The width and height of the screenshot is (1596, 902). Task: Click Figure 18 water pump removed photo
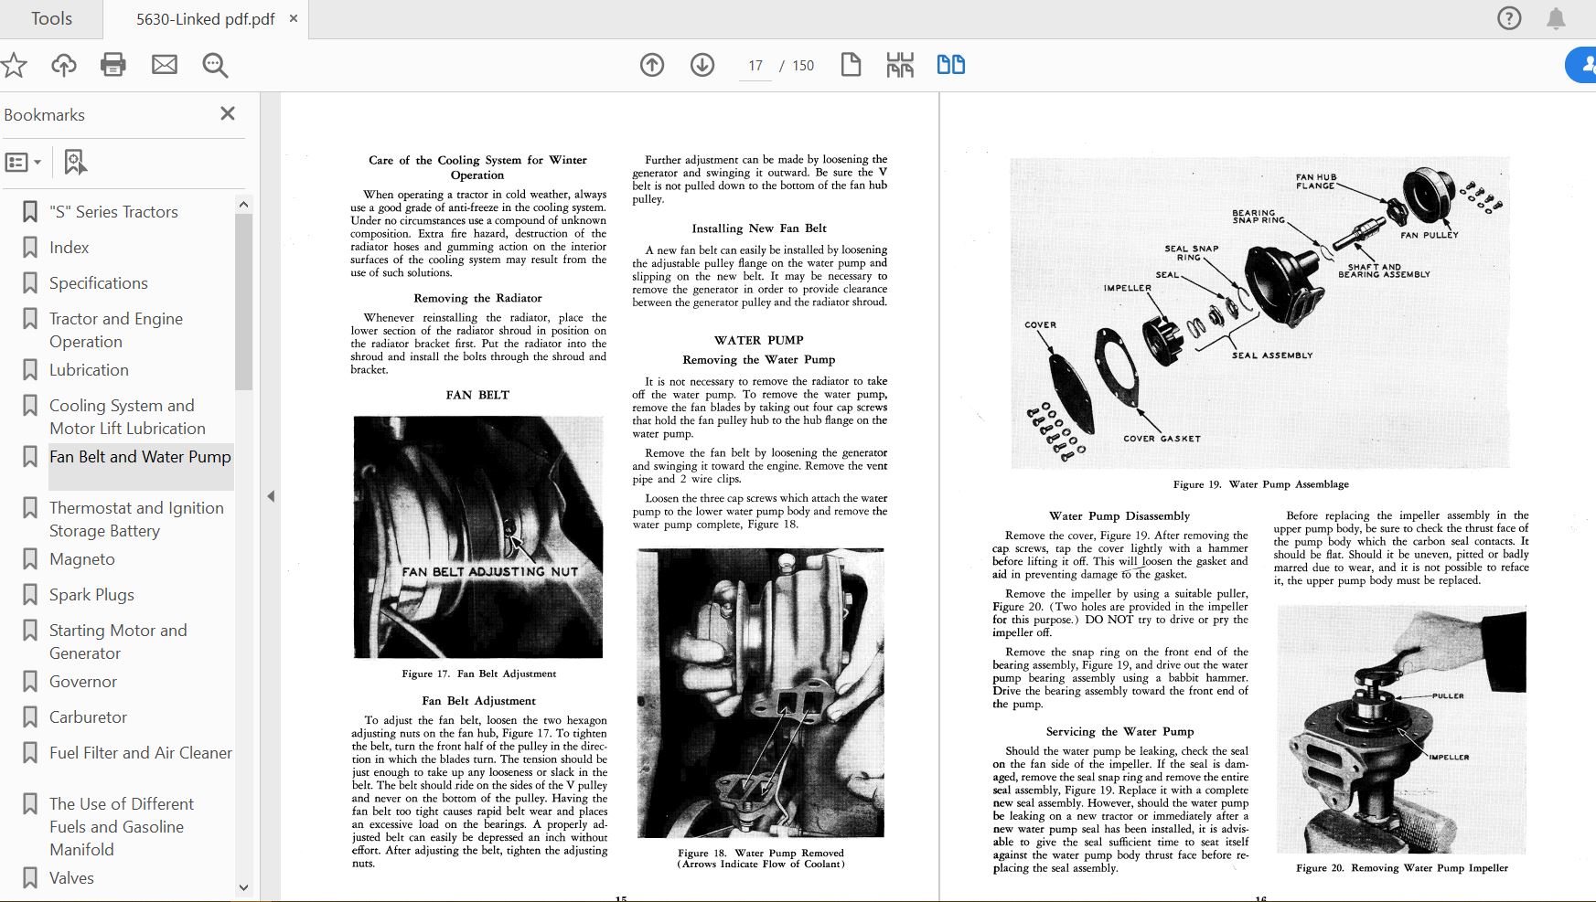761,693
